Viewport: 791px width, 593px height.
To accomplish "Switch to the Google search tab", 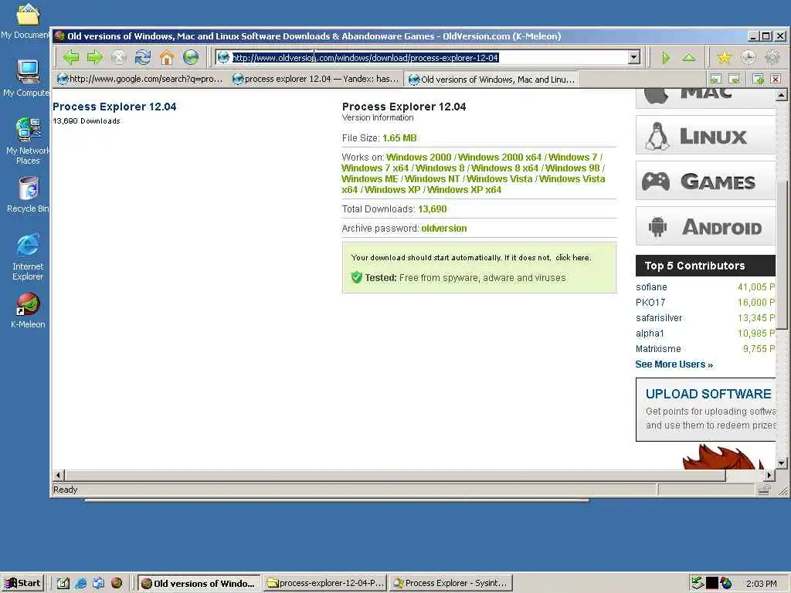I will tap(141, 80).
